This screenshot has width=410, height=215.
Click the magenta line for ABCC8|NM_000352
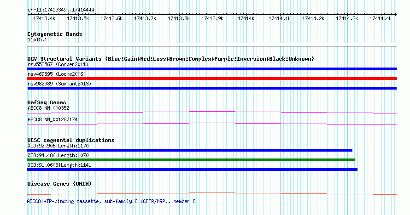pyautogui.click(x=212, y=112)
